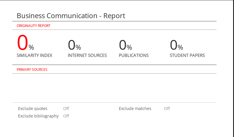234x137 pixels.
Task: Click the Exclude quotes label
Action: pos(33,108)
